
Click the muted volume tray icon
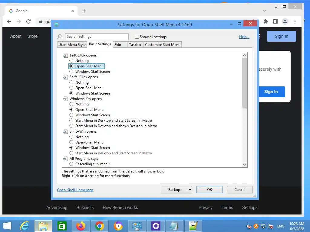pos(249,226)
